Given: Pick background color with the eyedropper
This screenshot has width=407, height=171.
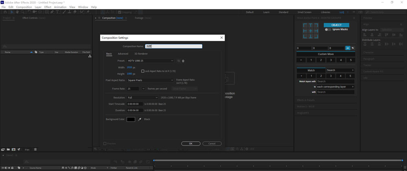Looking at the screenshot, I should (139, 119).
